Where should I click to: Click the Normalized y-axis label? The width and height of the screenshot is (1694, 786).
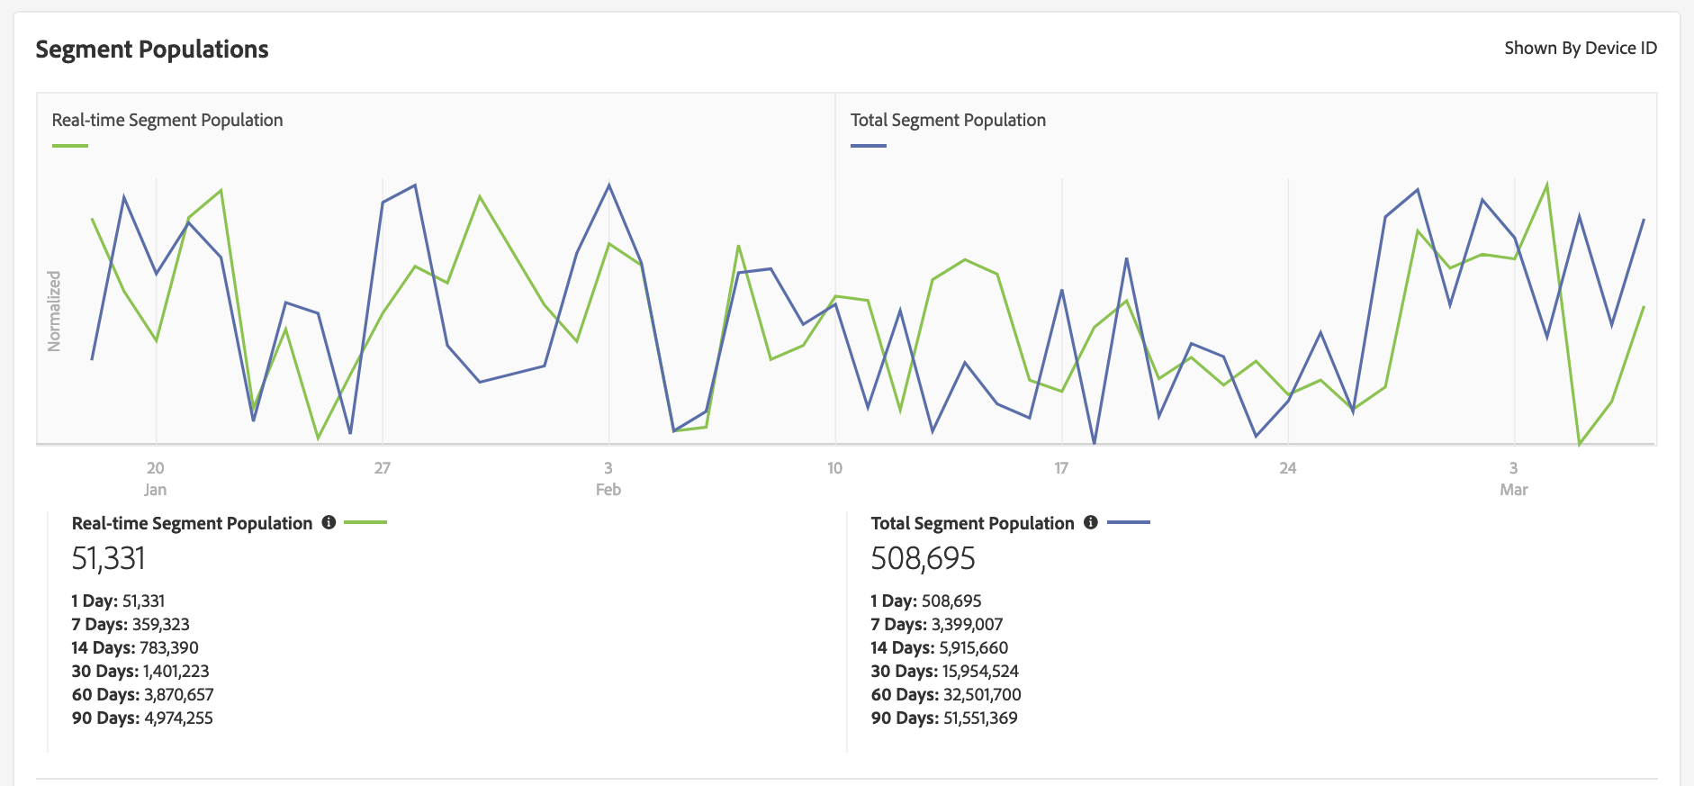55,311
